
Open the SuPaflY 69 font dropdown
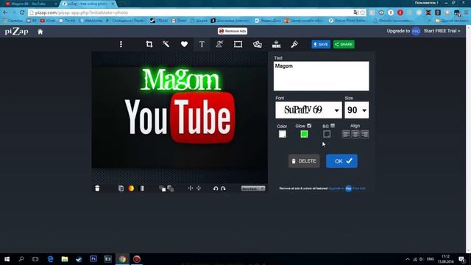[x=308, y=110]
